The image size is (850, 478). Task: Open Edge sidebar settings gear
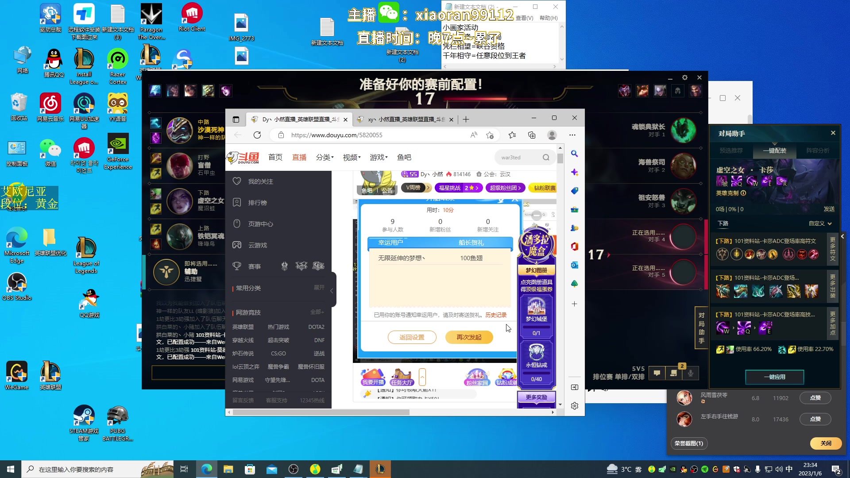(574, 406)
